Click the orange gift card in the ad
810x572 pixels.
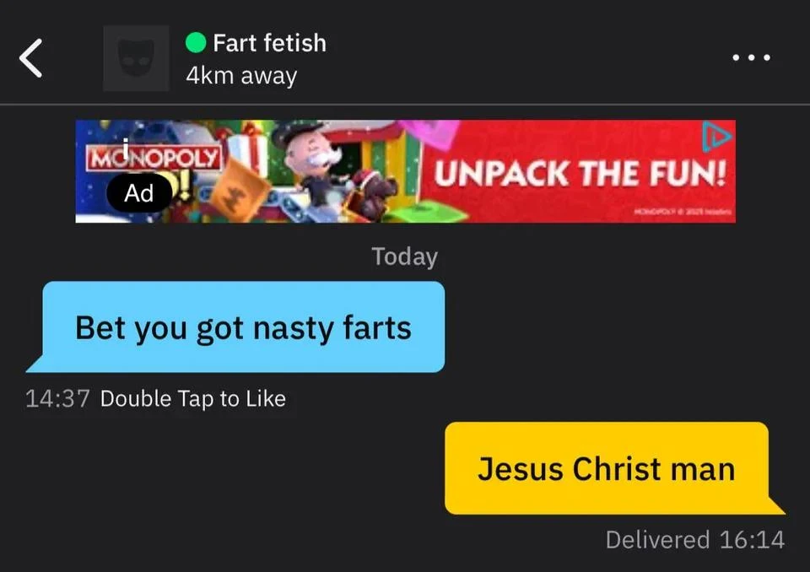point(239,190)
